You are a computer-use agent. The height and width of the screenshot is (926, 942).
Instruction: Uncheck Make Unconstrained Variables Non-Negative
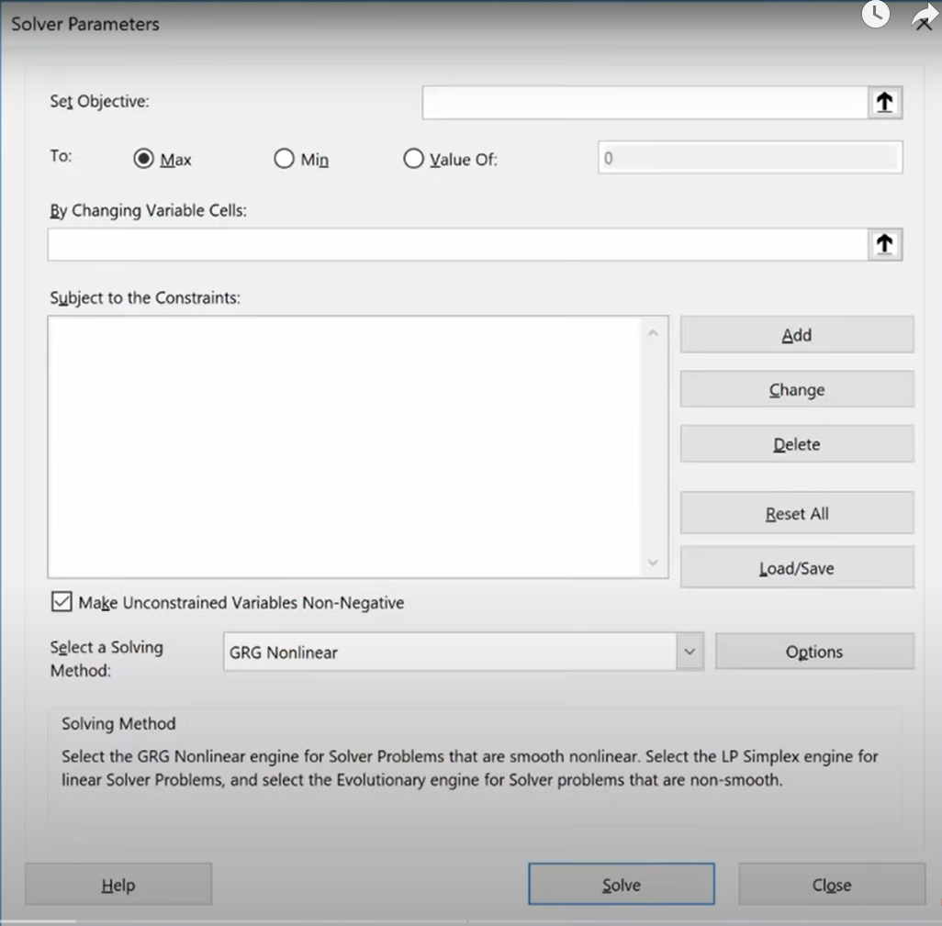[x=62, y=602]
